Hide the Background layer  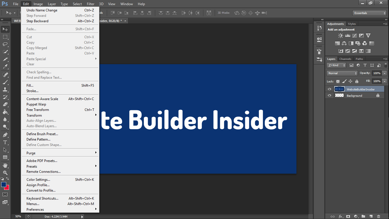pos(329,96)
